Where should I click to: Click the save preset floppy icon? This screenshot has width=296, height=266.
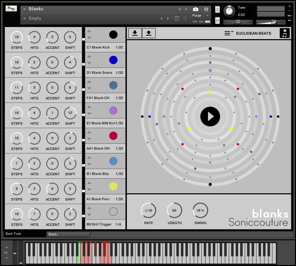point(177,18)
